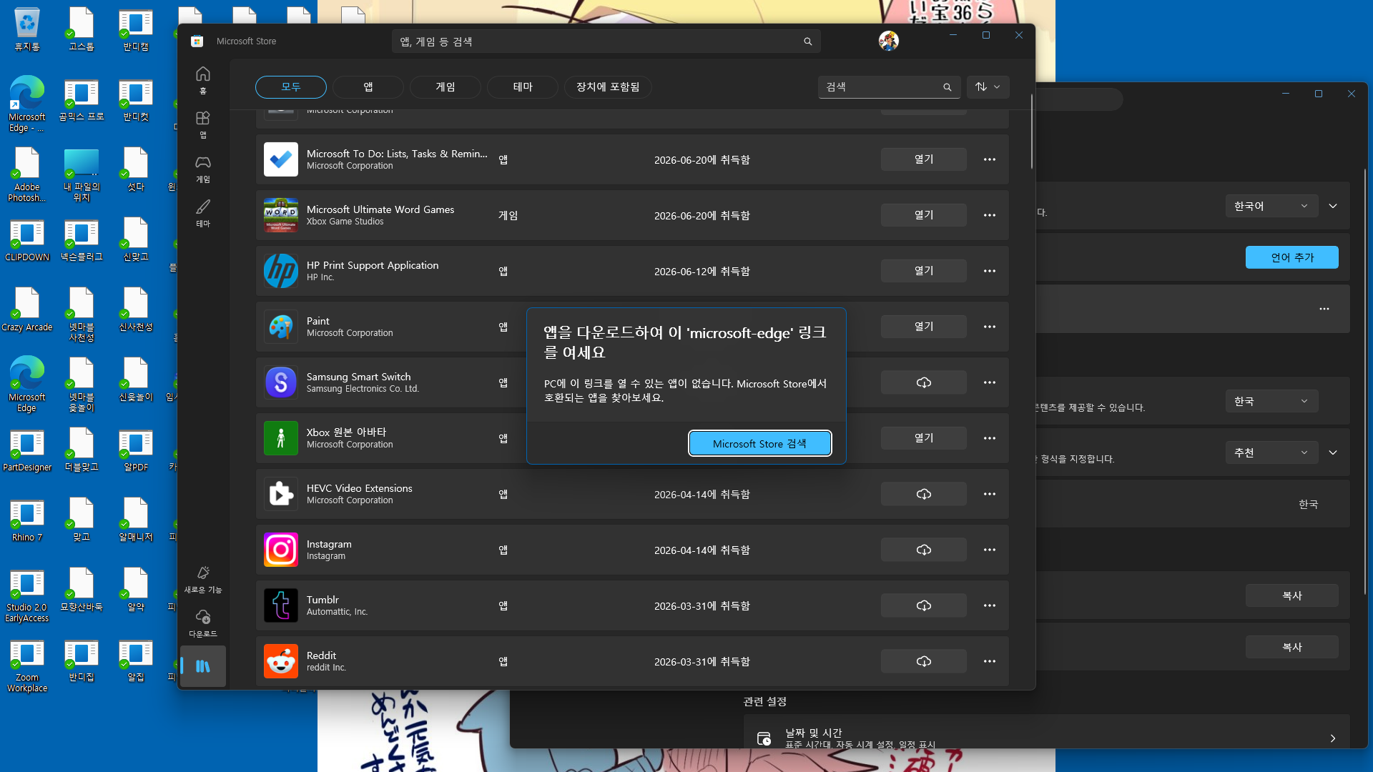Open the 추천 regional format dropdown
Screen dimensions: 1373x772
click(x=1271, y=452)
